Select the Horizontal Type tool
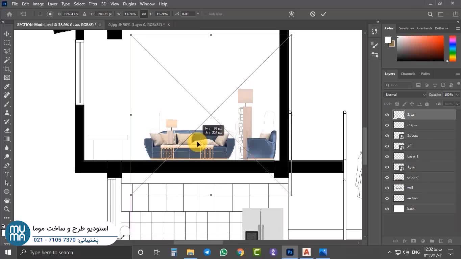Screen dimensions: 461x259 coord(7,174)
